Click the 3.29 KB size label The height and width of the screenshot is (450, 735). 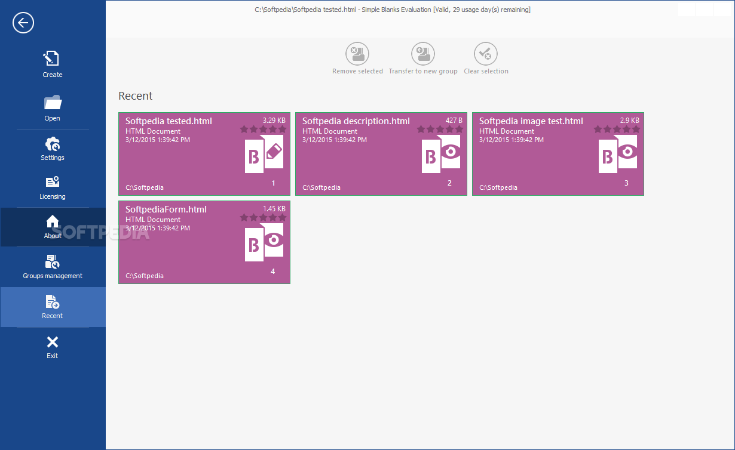pyautogui.click(x=274, y=121)
